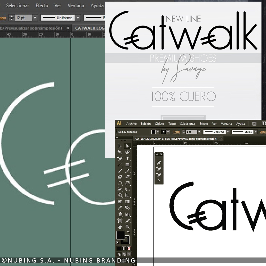Click the large fill color box in tools panel
Screen dimensions: 266x266
[120, 235]
